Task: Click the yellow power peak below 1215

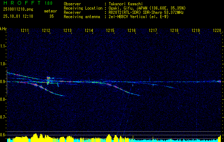Action: click(x=109, y=138)
